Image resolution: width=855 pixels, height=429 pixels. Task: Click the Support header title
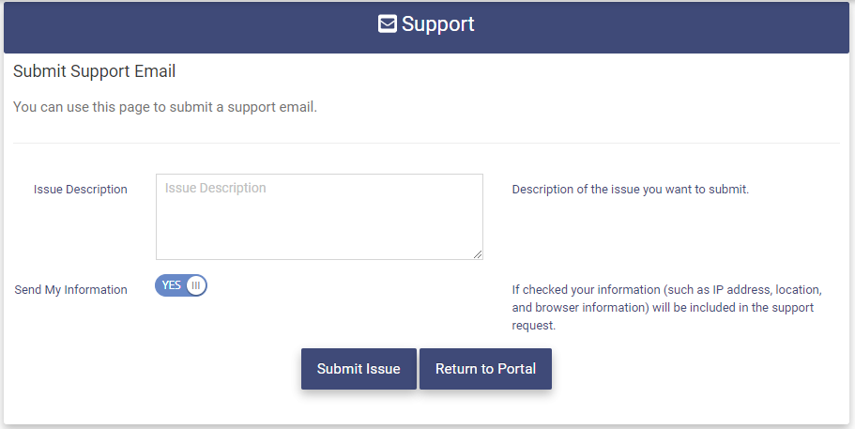[438, 24]
